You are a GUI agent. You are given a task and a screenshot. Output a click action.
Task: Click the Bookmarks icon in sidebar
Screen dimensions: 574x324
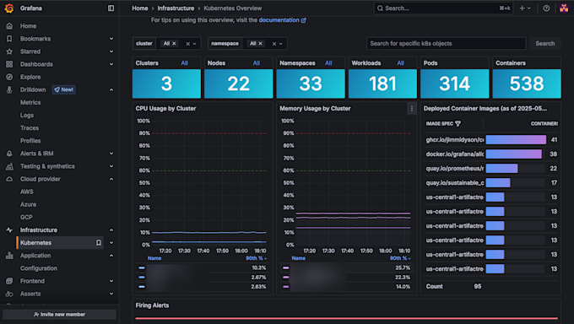(9, 39)
